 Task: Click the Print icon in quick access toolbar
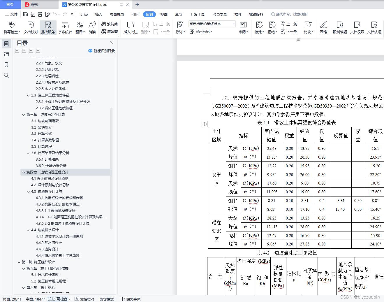40,14
